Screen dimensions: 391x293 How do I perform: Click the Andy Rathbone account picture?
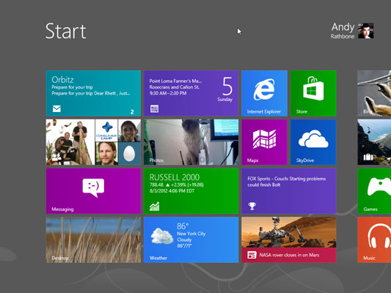click(x=366, y=31)
